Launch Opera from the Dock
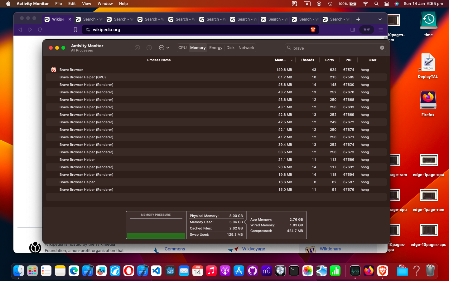This screenshot has width=449, height=281. (x=129, y=271)
